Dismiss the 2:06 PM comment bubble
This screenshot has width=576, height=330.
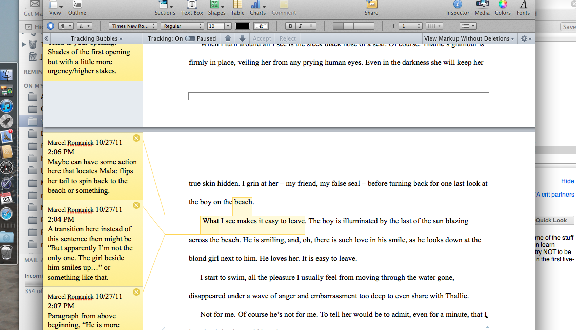pyautogui.click(x=136, y=138)
